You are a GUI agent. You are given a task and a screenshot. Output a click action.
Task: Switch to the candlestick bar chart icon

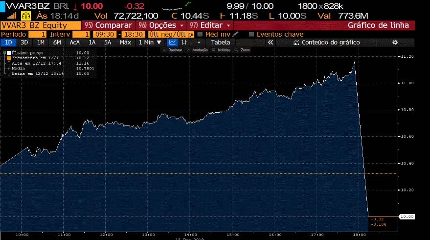(184, 43)
